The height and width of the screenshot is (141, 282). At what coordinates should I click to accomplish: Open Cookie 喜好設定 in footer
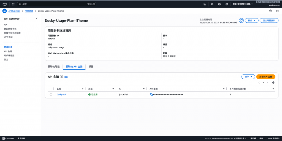point(273,139)
